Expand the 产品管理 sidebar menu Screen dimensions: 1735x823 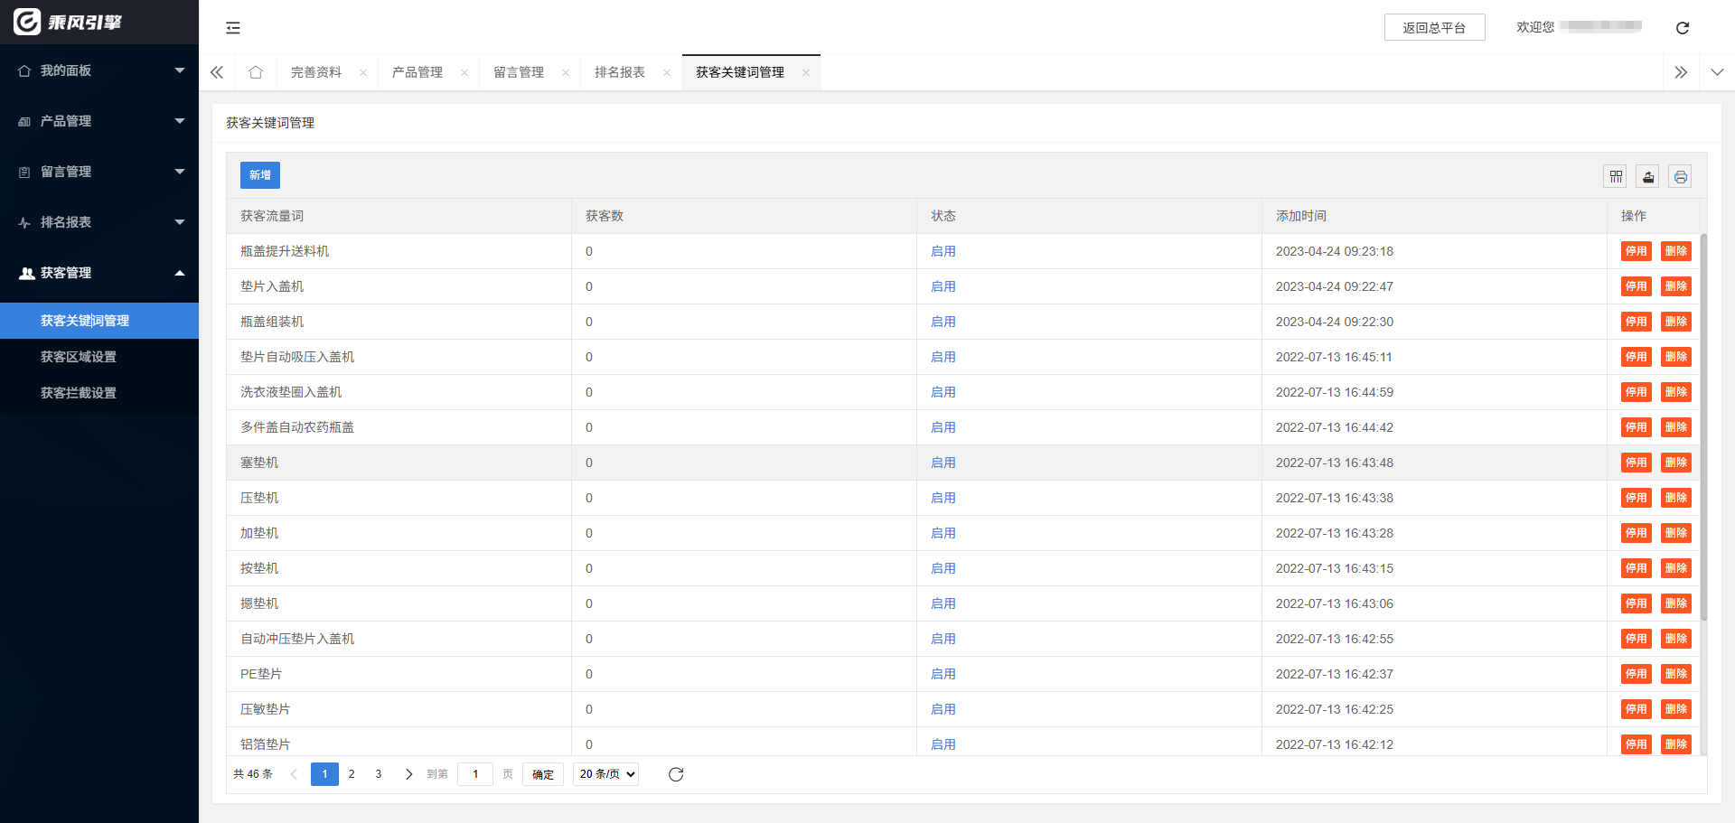pyautogui.click(x=99, y=121)
